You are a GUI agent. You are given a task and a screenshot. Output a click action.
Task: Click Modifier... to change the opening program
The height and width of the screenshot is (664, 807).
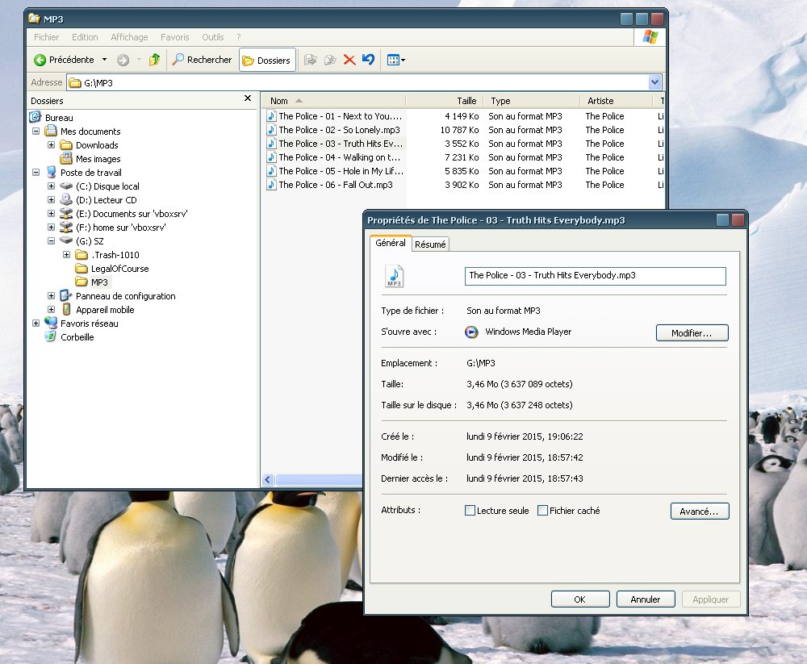tap(692, 333)
